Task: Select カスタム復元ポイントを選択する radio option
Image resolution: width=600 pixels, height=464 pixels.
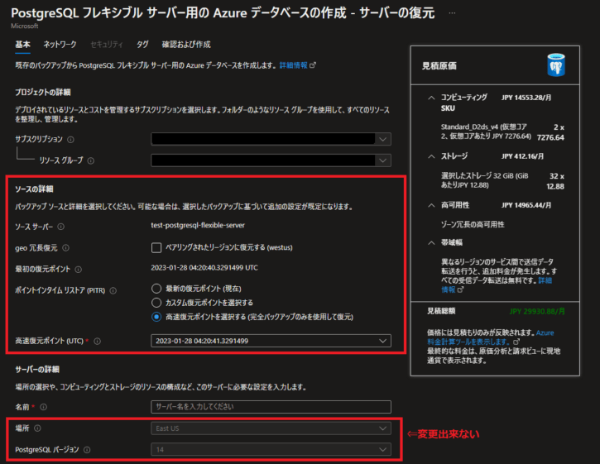Action: (x=156, y=303)
